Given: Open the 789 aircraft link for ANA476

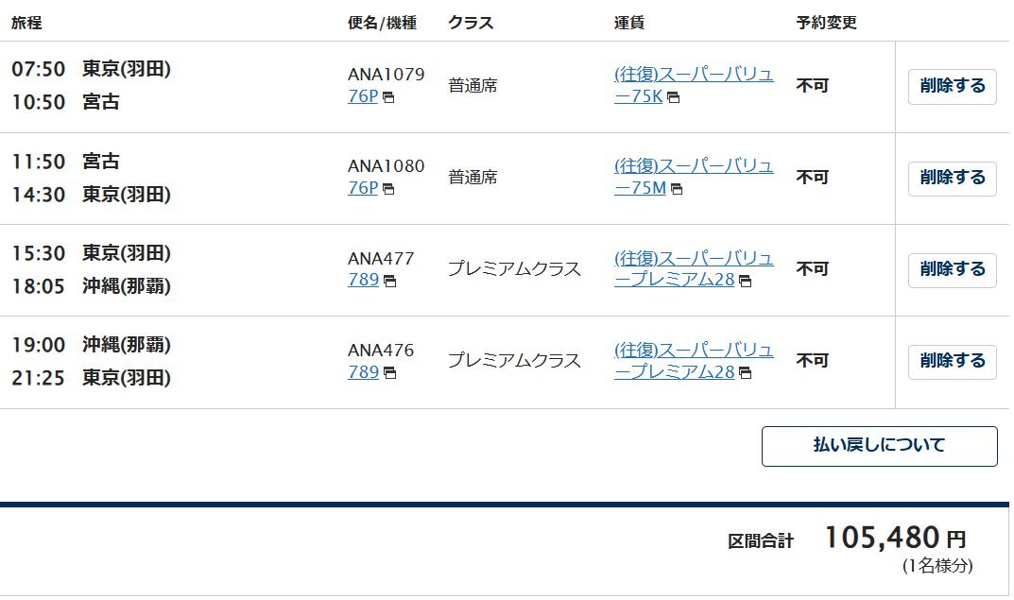Looking at the screenshot, I should point(364,371).
